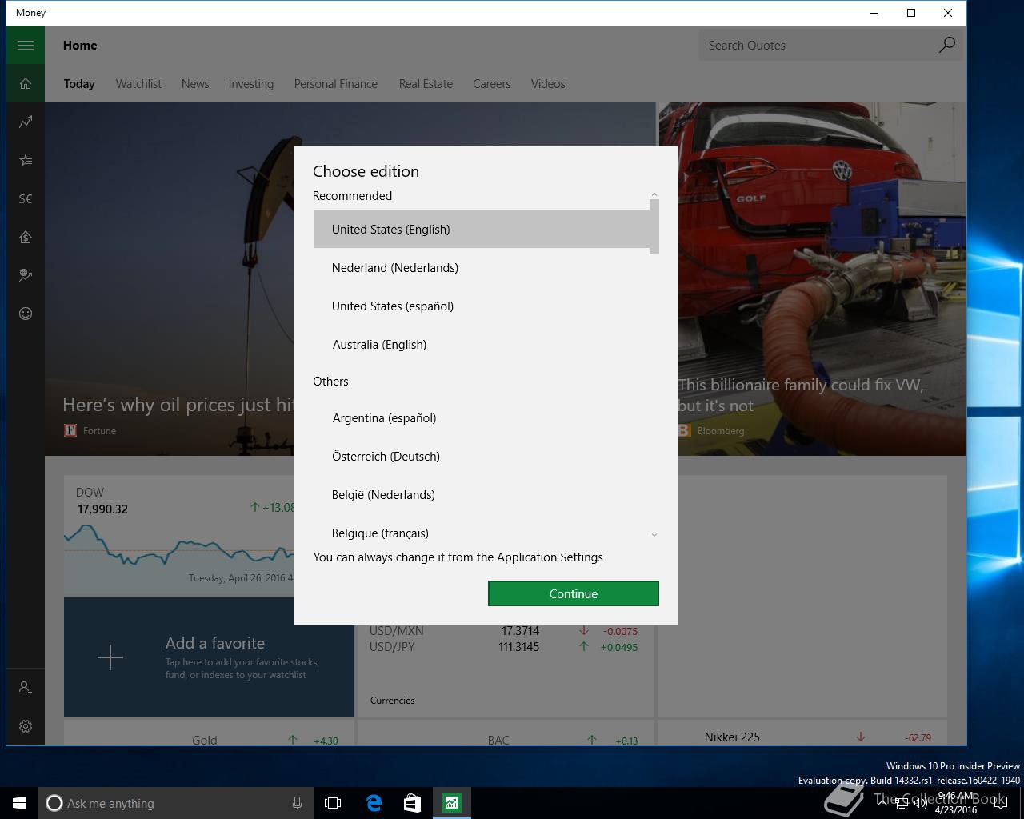
Task: Select United States (español) edition
Action: pos(482,306)
